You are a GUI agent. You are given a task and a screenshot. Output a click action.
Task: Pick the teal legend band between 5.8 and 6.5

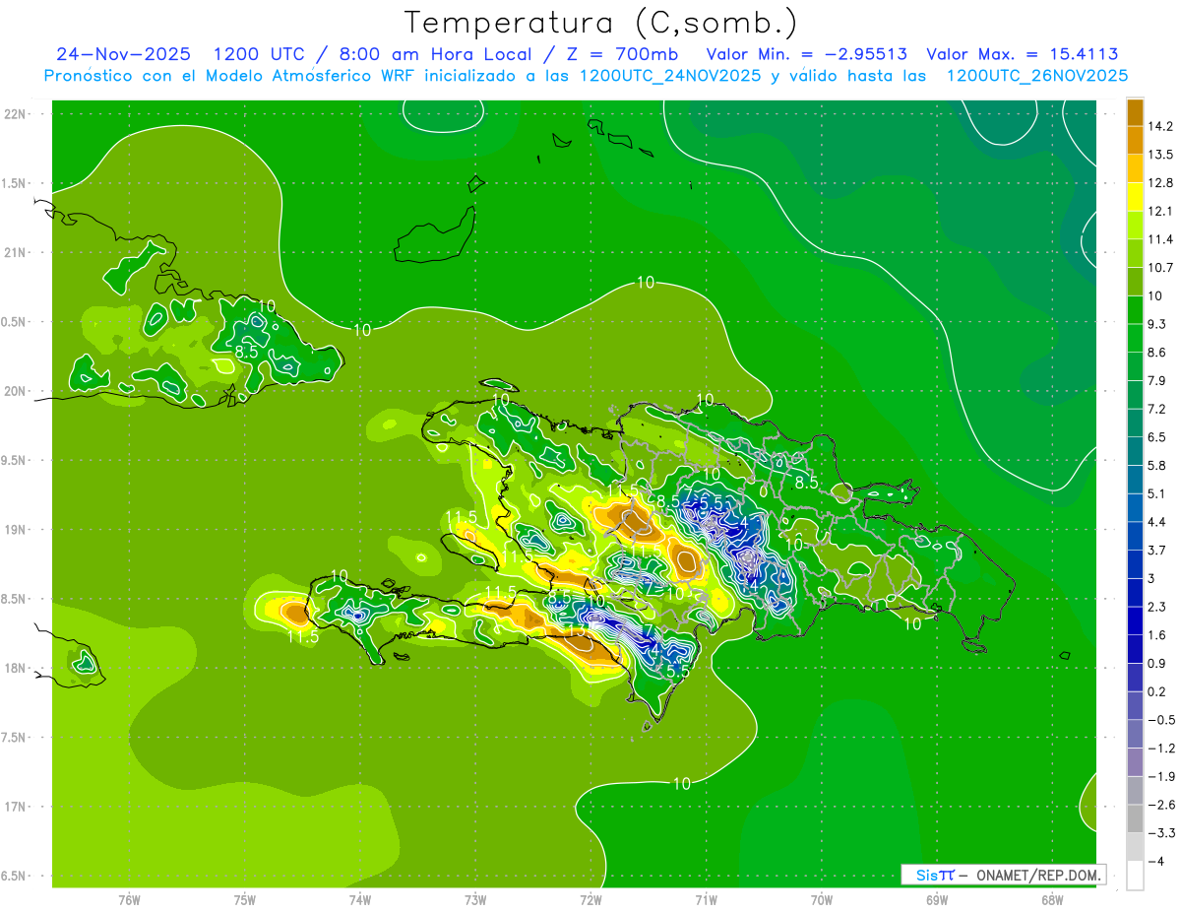[x=1134, y=450]
